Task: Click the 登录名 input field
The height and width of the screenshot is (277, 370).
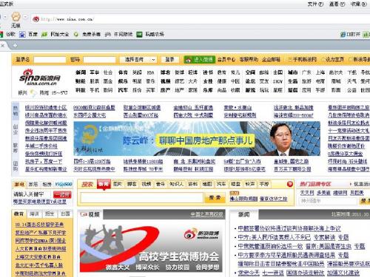Action: pos(50,60)
